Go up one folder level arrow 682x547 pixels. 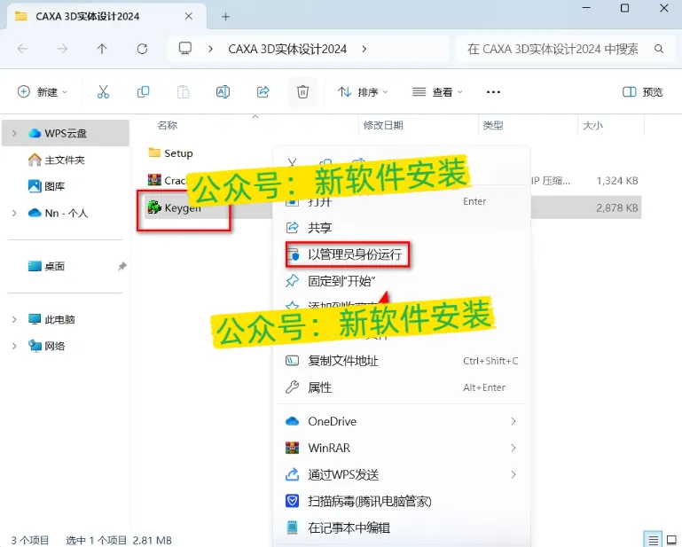(x=102, y=49)
